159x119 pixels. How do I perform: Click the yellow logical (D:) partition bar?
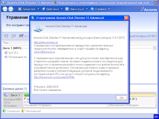(x=142, y=95)
